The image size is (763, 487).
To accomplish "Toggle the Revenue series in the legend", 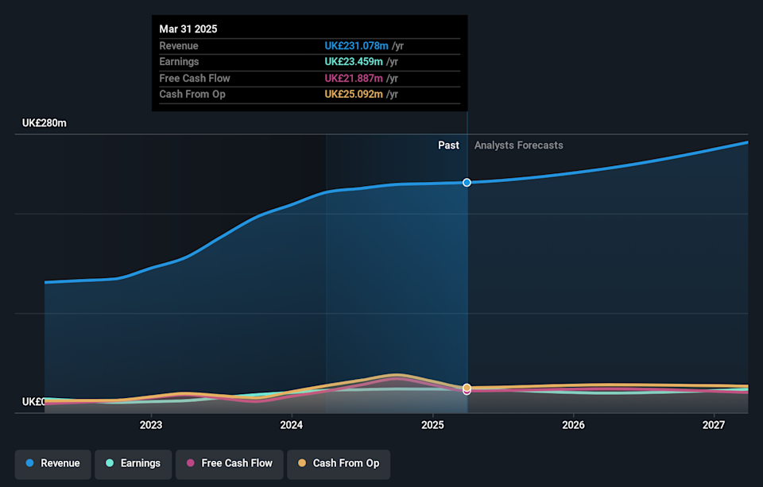I will (x=52, y=463).
